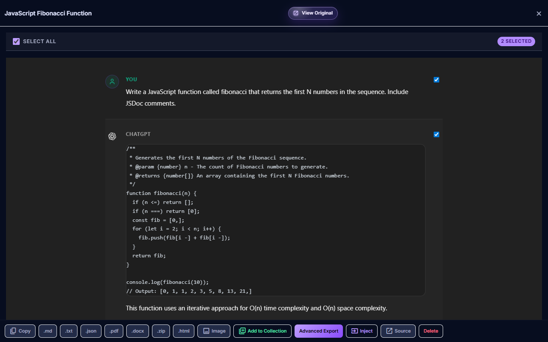Viewport: 548px width, 342px height.
Task: Export the selection as an Image
Action: tap(214, 331)
